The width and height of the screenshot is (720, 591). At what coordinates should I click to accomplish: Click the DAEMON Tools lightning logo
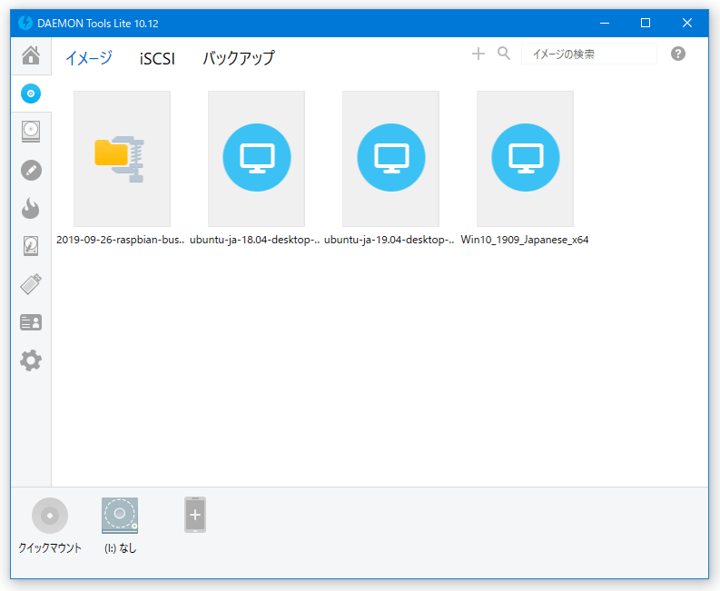(25, 23)
